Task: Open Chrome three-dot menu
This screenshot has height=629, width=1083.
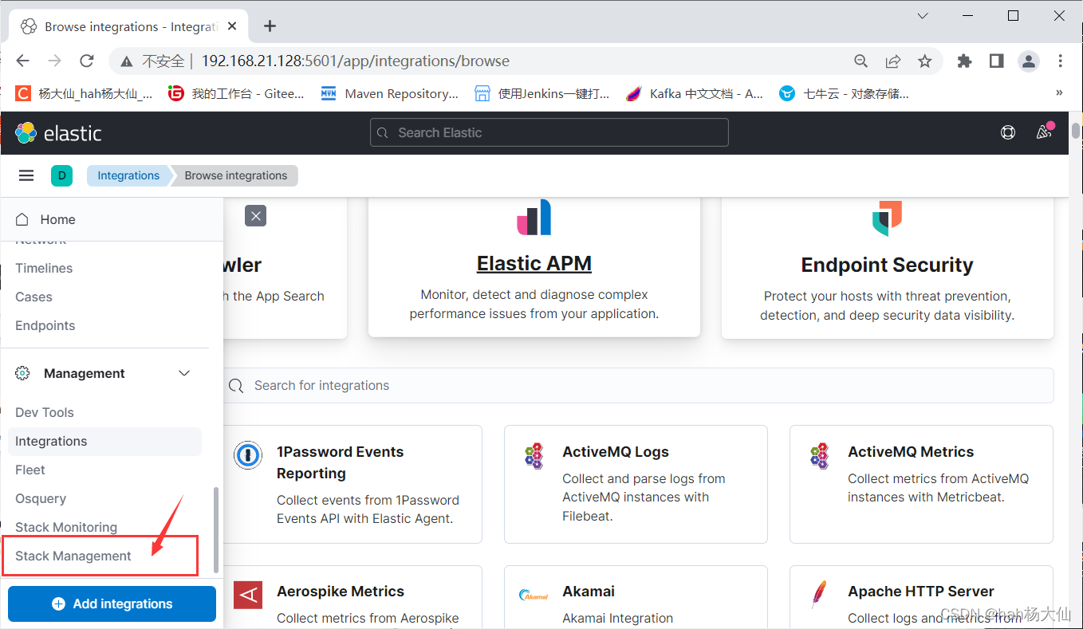Action: pos(1061,61)
